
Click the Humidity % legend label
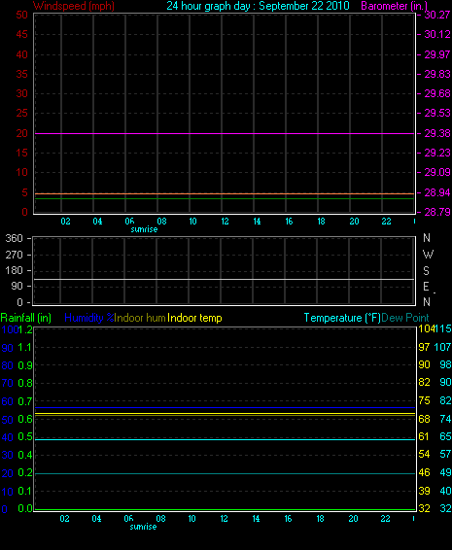coord(89,318)
